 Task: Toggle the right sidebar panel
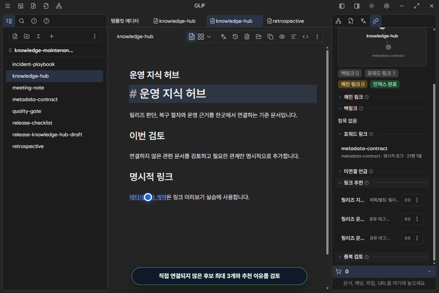357,6
